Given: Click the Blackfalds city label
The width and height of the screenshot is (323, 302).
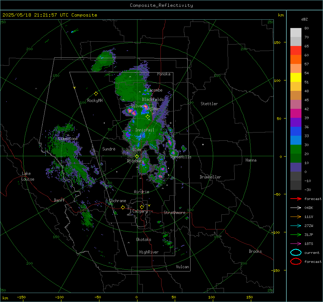Looking at the screenshot, I should coord(153,99).
